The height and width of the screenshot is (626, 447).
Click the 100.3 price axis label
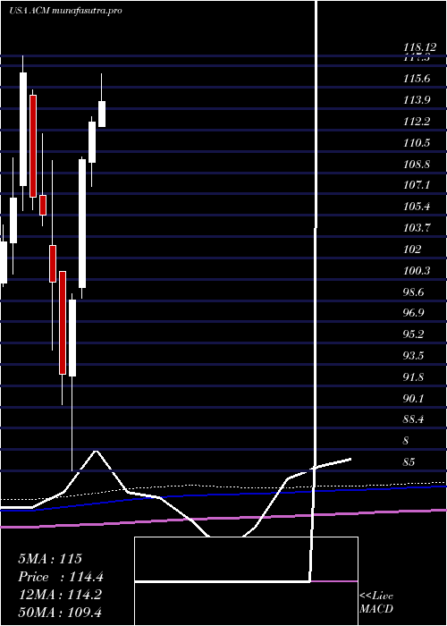pyautogui.click(x=417, y=271)
